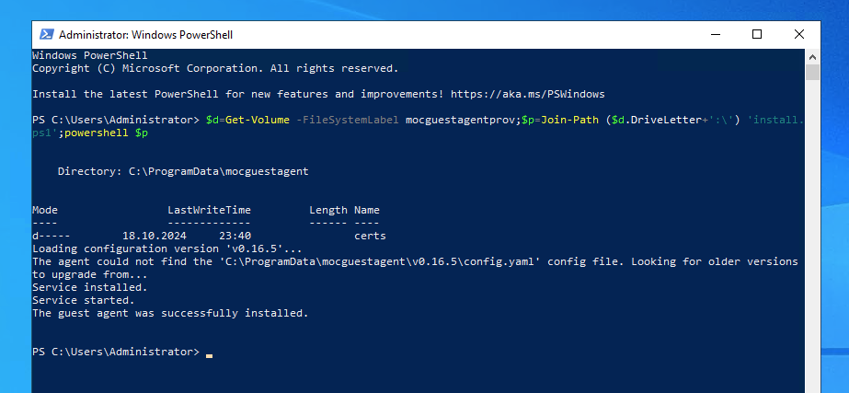The height and width of the screenshot is (393, 849).
Task: Open the https://aka.ms/PSWindows link
Action: coord(527,94)
